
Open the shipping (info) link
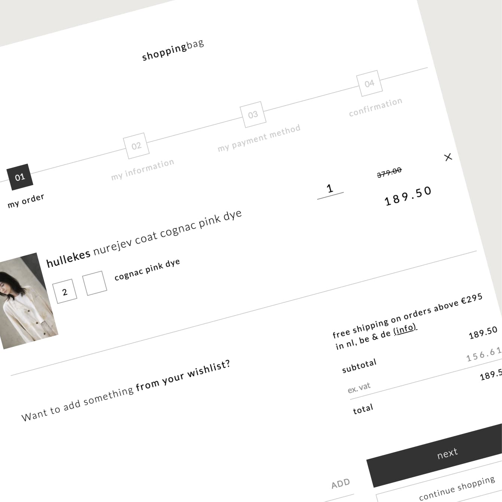(x=405, y=329)
